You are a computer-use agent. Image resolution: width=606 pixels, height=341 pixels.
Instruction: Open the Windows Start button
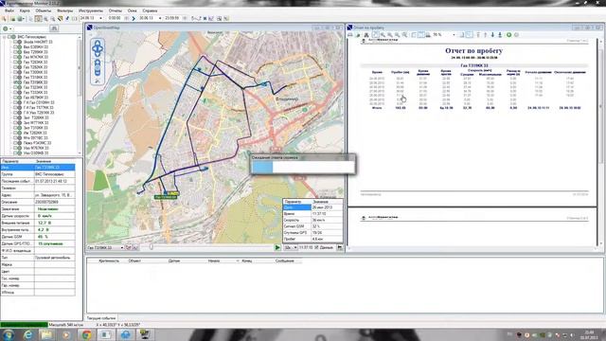point(9,334)
